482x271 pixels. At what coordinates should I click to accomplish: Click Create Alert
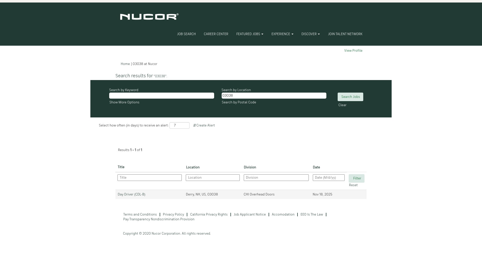pyautogui.click(x=204, y=125)
